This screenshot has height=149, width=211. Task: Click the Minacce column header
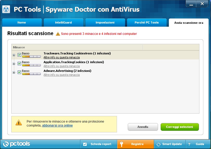pos(77,47)
